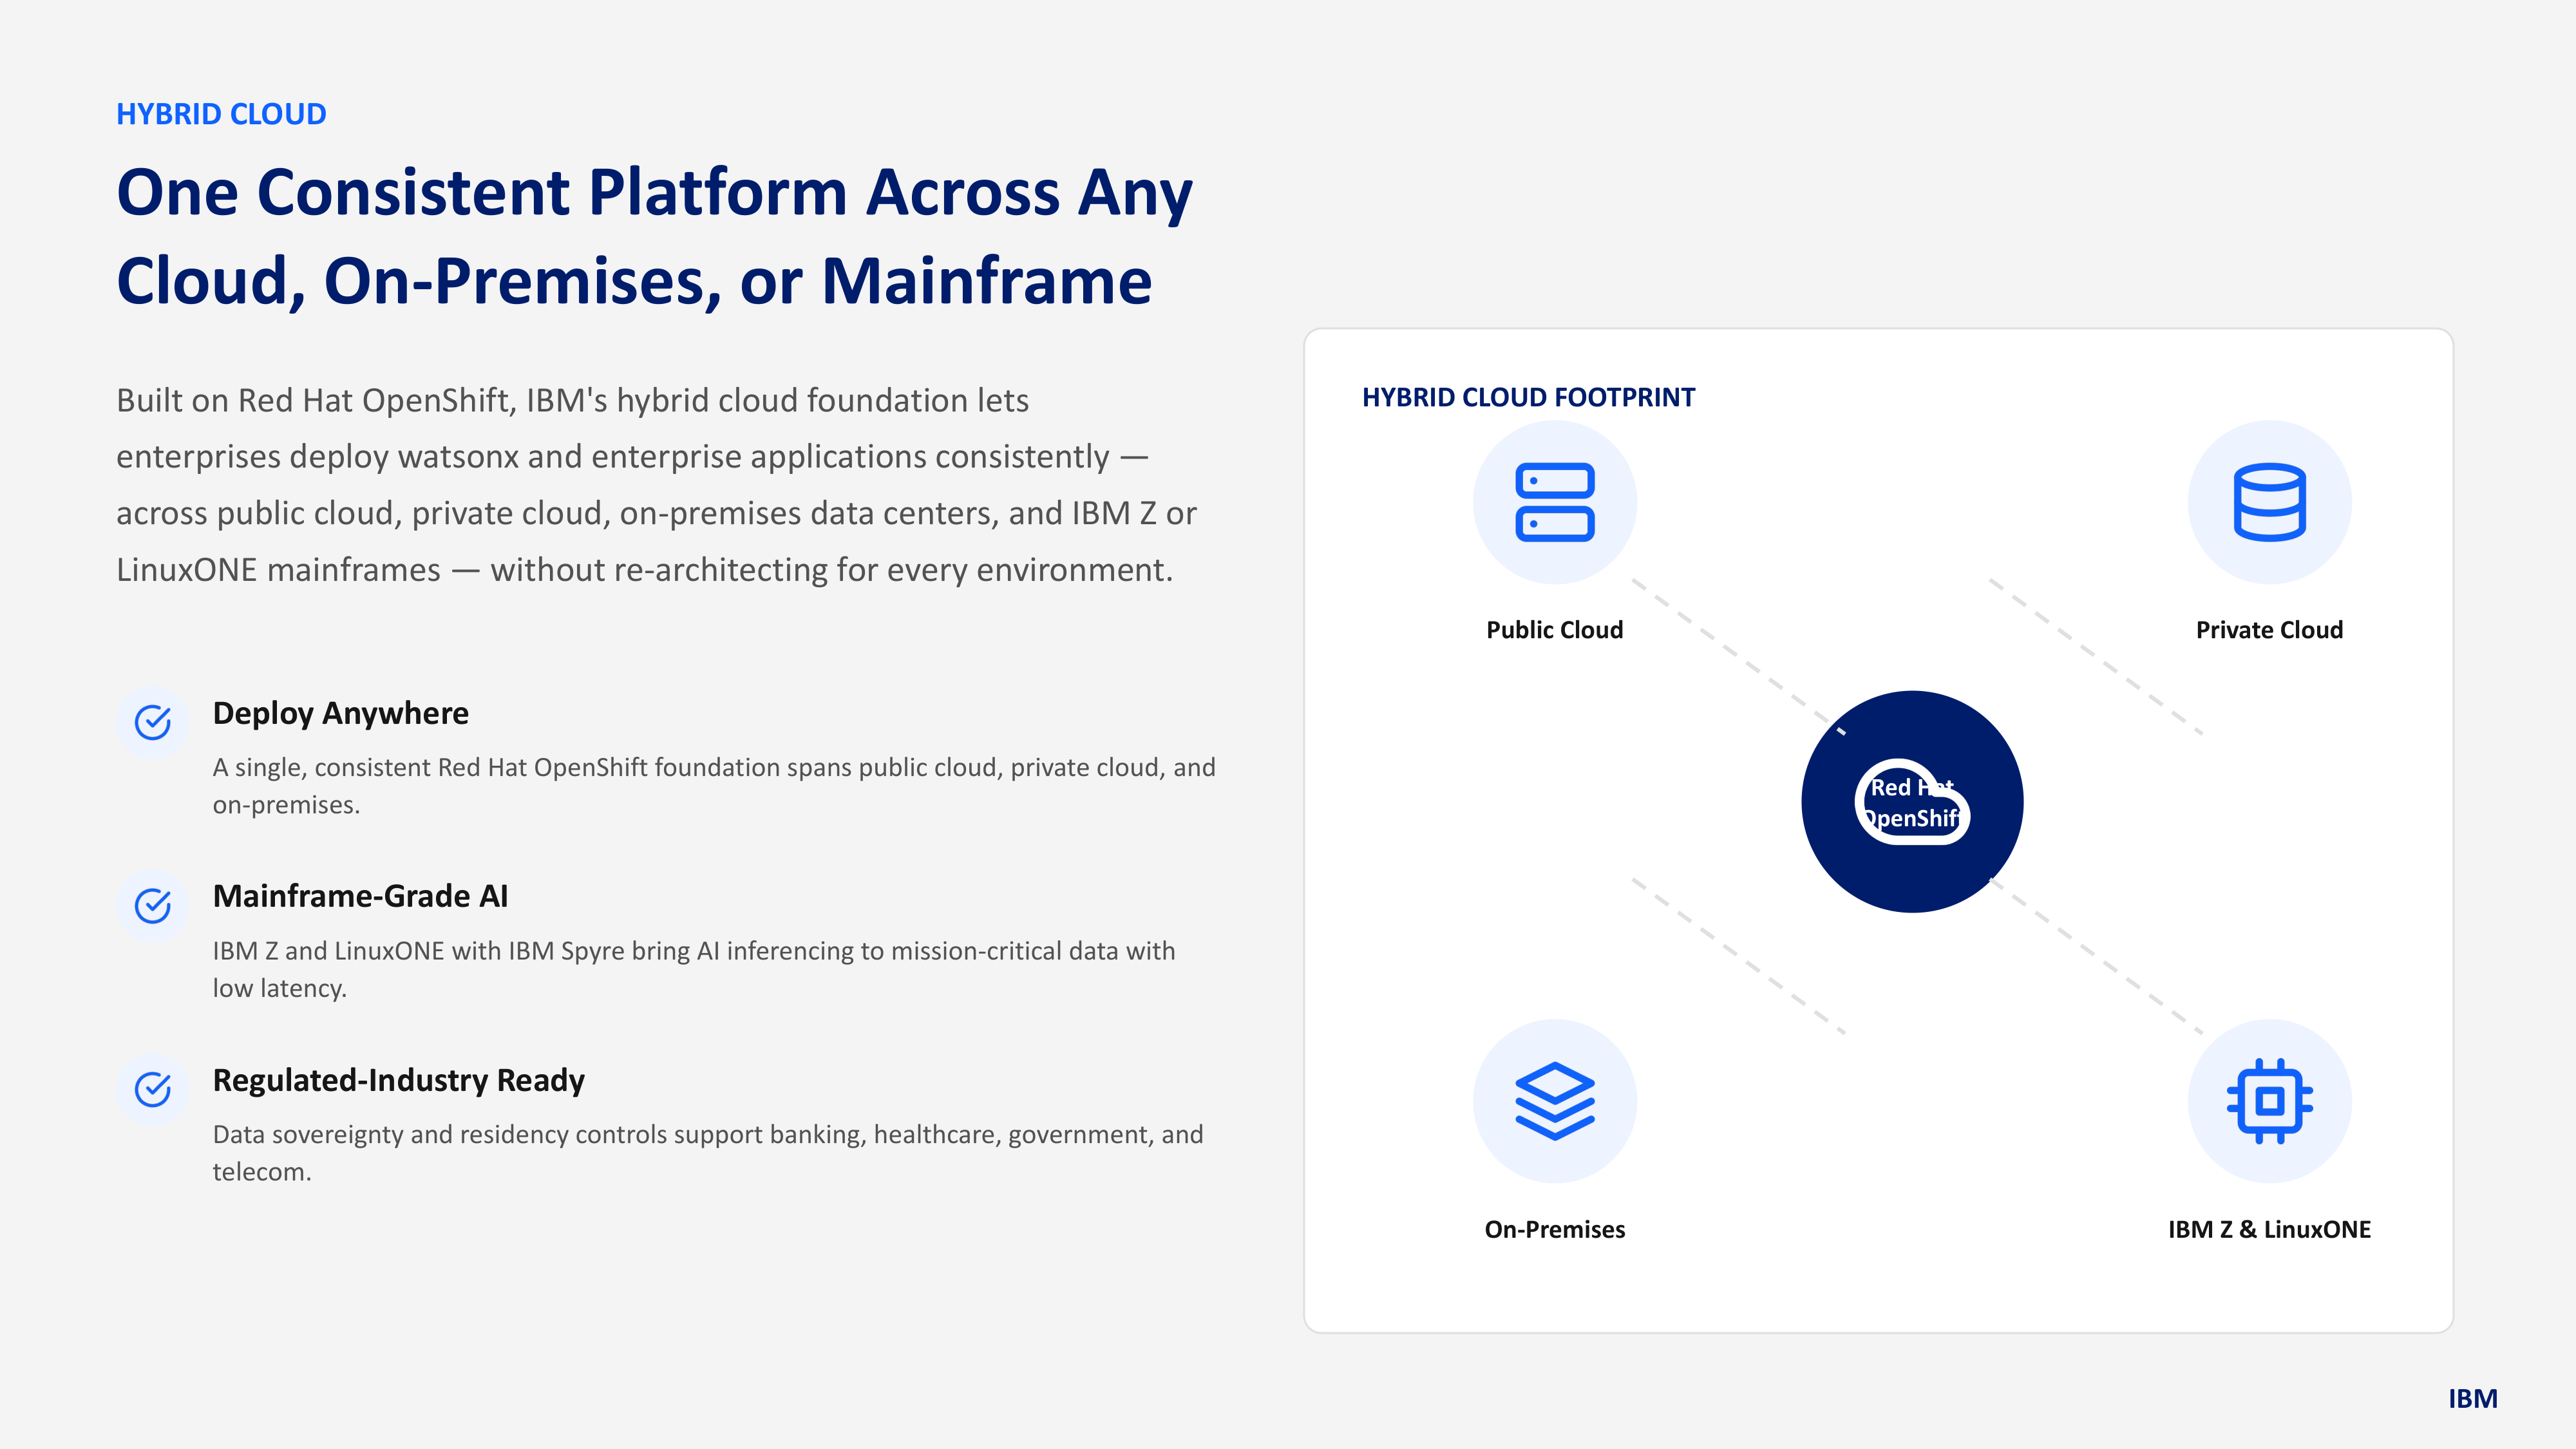The height and width of the screenshot is (1449, 2576).
Task: Click the Red Hat OpenShift center circle
Action: pos(1912,801)
